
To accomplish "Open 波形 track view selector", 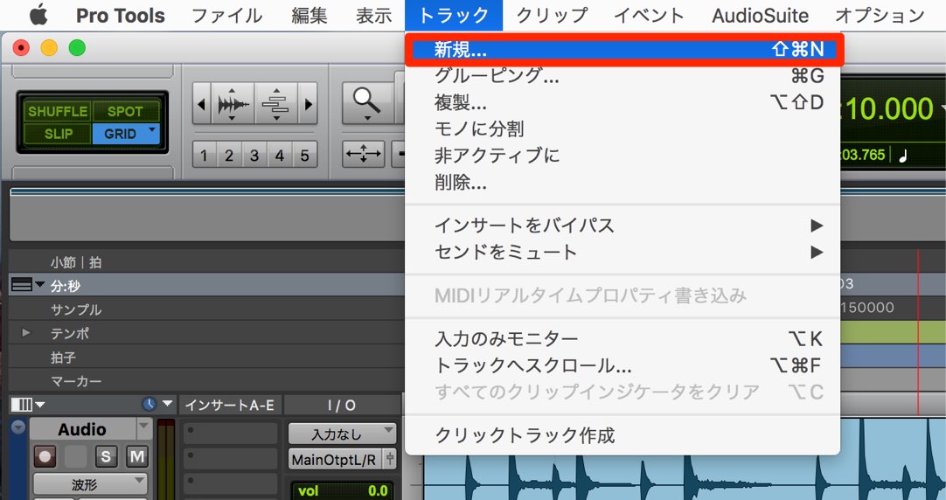I will tap(90, 484).
